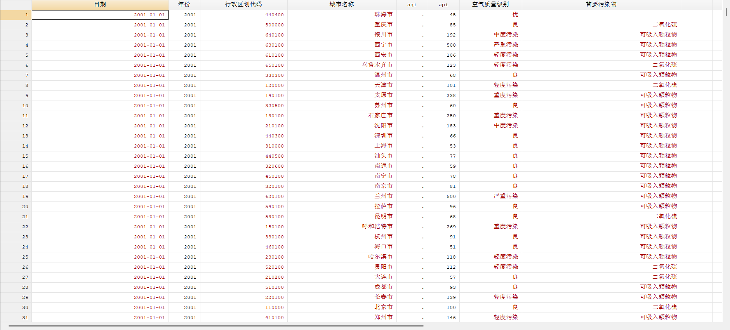Viewport: 730px width, 330px height.
Task: Click 严重污染 cell in 西宁市 row
Action: 491,45
